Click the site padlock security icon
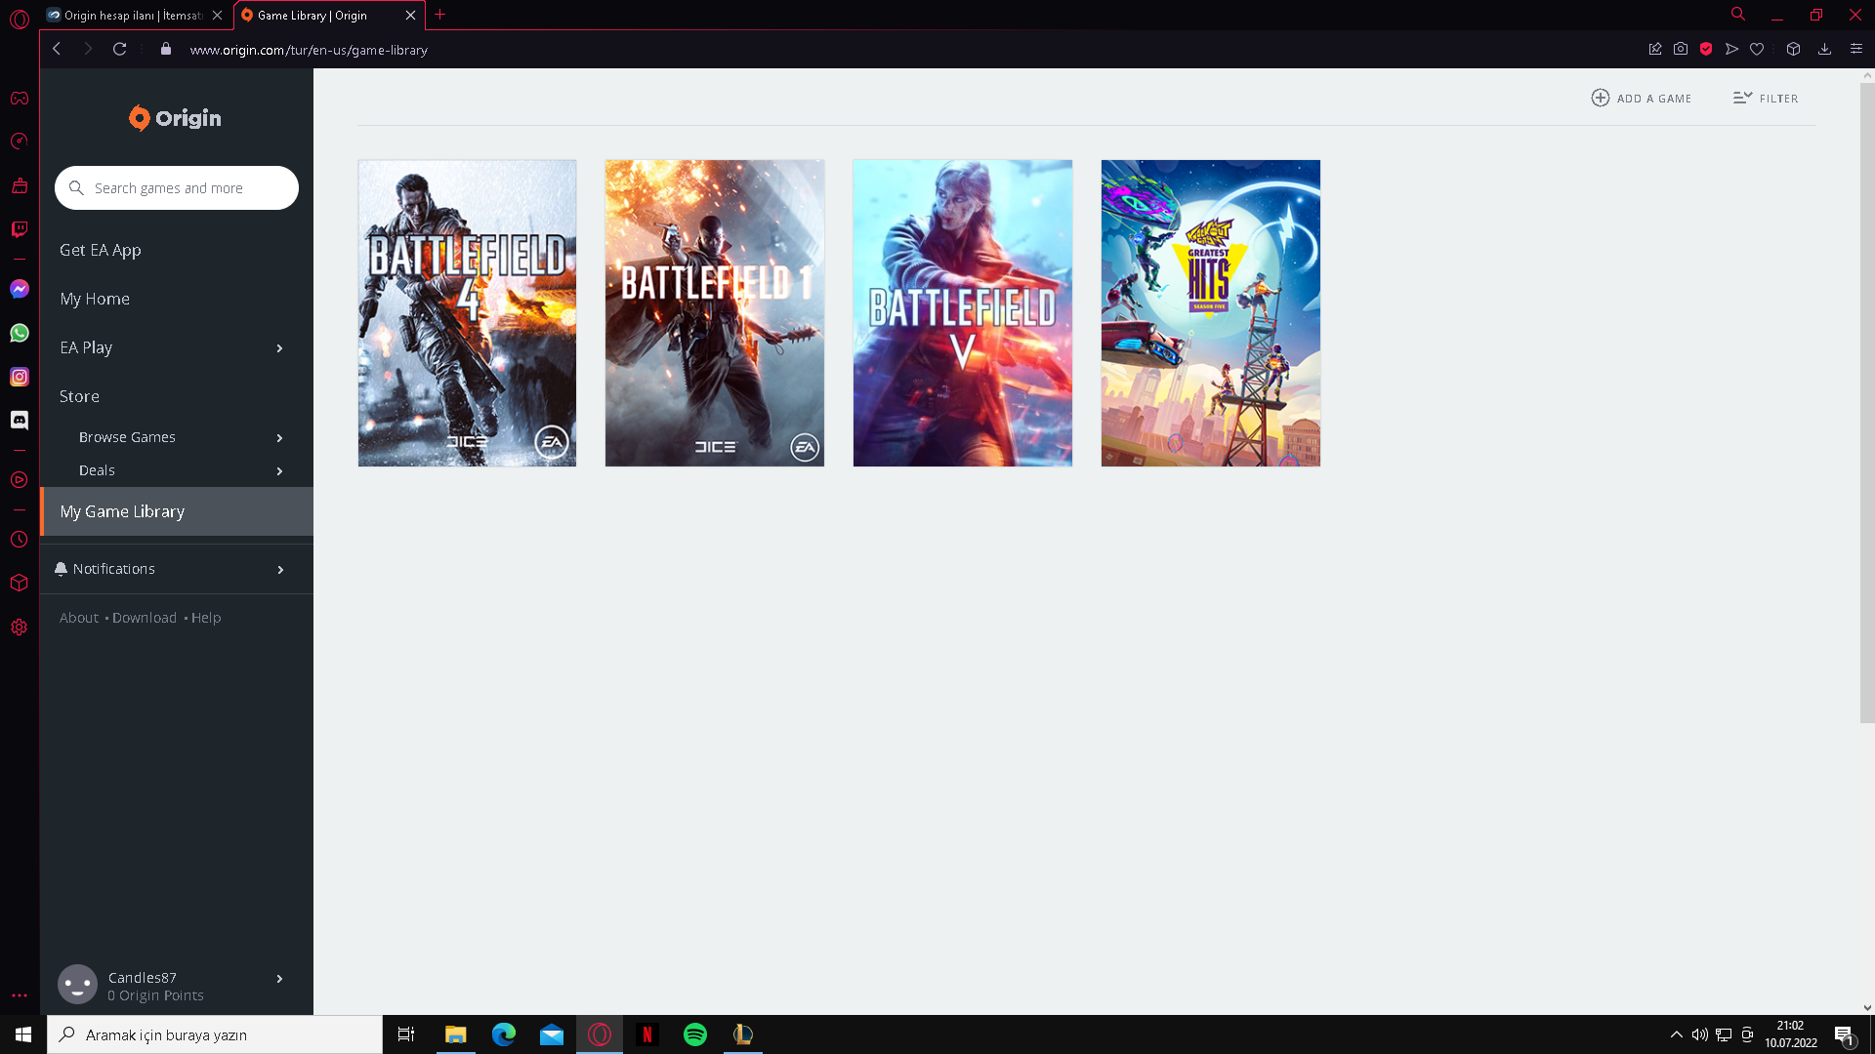This screenshot has height=1054, width=1875. coord(166,49)
